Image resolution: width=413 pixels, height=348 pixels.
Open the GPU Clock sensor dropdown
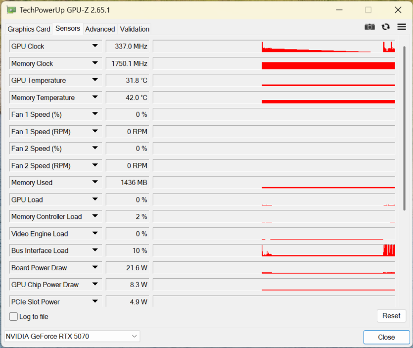click(95, 46)
